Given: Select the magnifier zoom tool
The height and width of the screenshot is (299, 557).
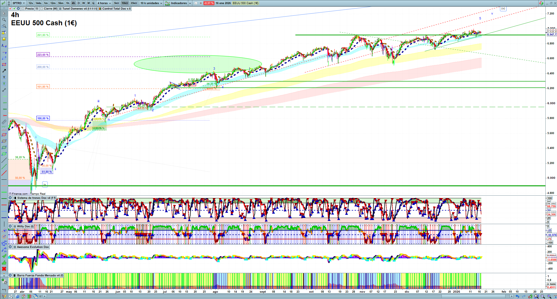Looking at the screenshot, I should point(4,20).
